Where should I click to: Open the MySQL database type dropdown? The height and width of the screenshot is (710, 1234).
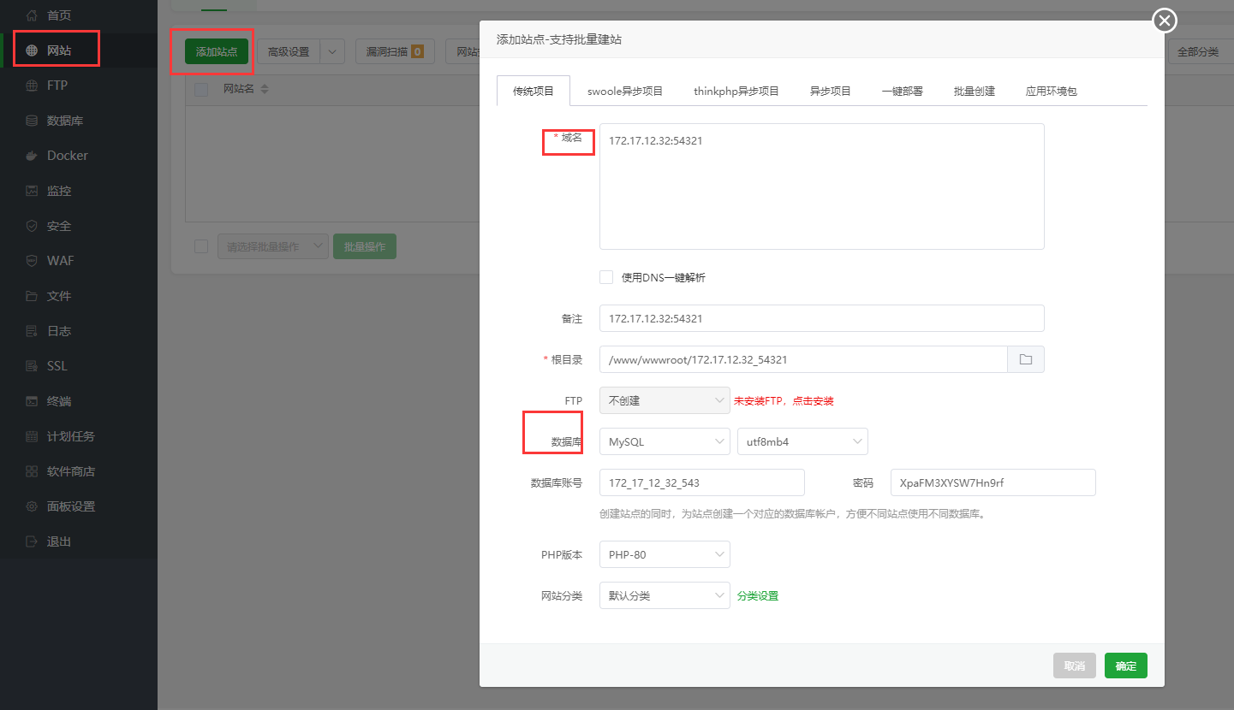(x=665, y=441)
